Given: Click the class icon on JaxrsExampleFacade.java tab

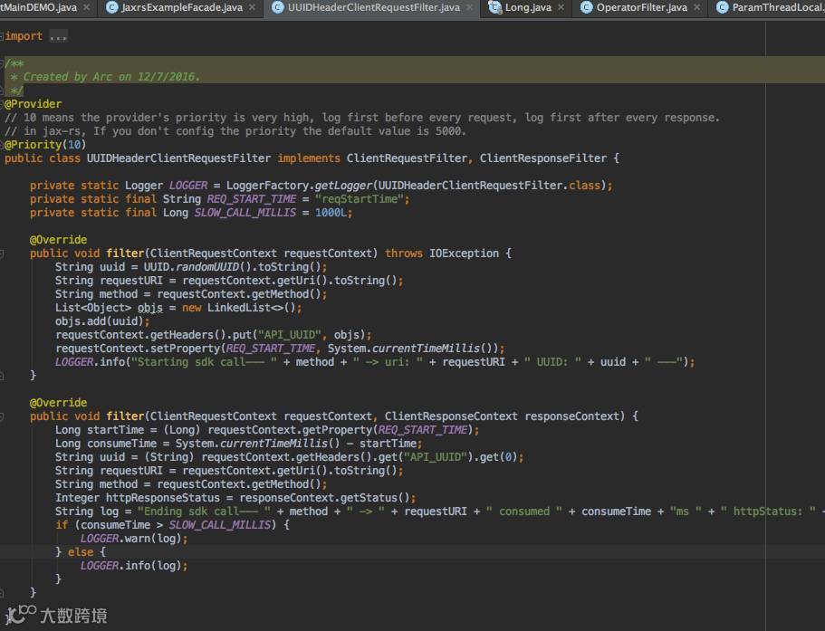Looking at the screenshot, I should 112,8.
